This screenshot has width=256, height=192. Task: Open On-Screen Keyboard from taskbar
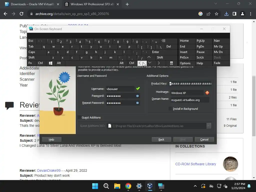tap(161, 186)
